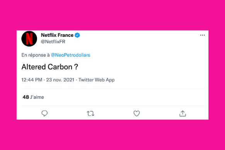Click the En réponse à label
Screen dimensions: 225x150
pyautogui.click(x=36, y=55)
